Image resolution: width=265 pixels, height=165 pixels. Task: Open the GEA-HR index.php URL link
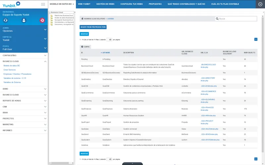208,116
